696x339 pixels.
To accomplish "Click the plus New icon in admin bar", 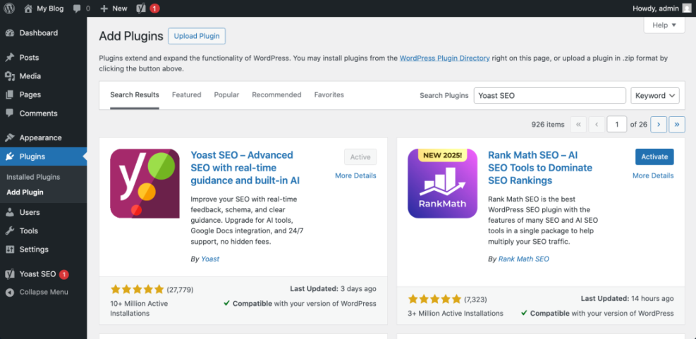I will (x=104, y=8).
